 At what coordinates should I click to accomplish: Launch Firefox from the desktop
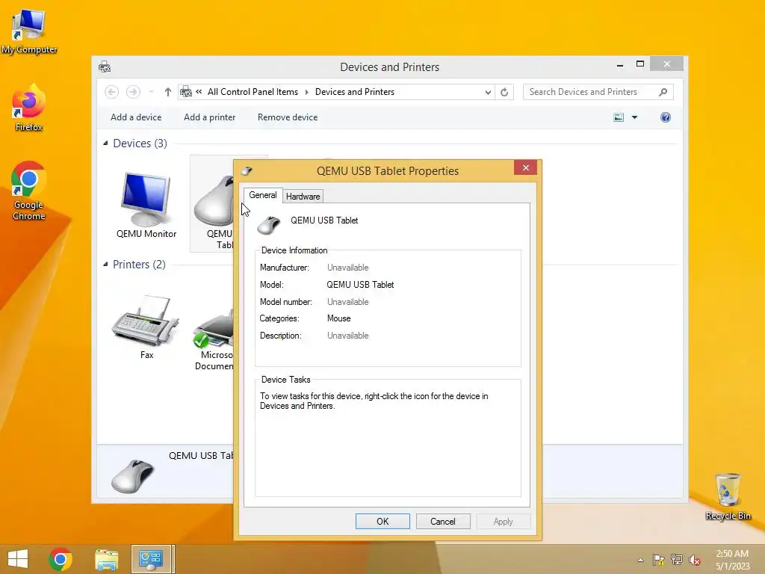(29, 108)
